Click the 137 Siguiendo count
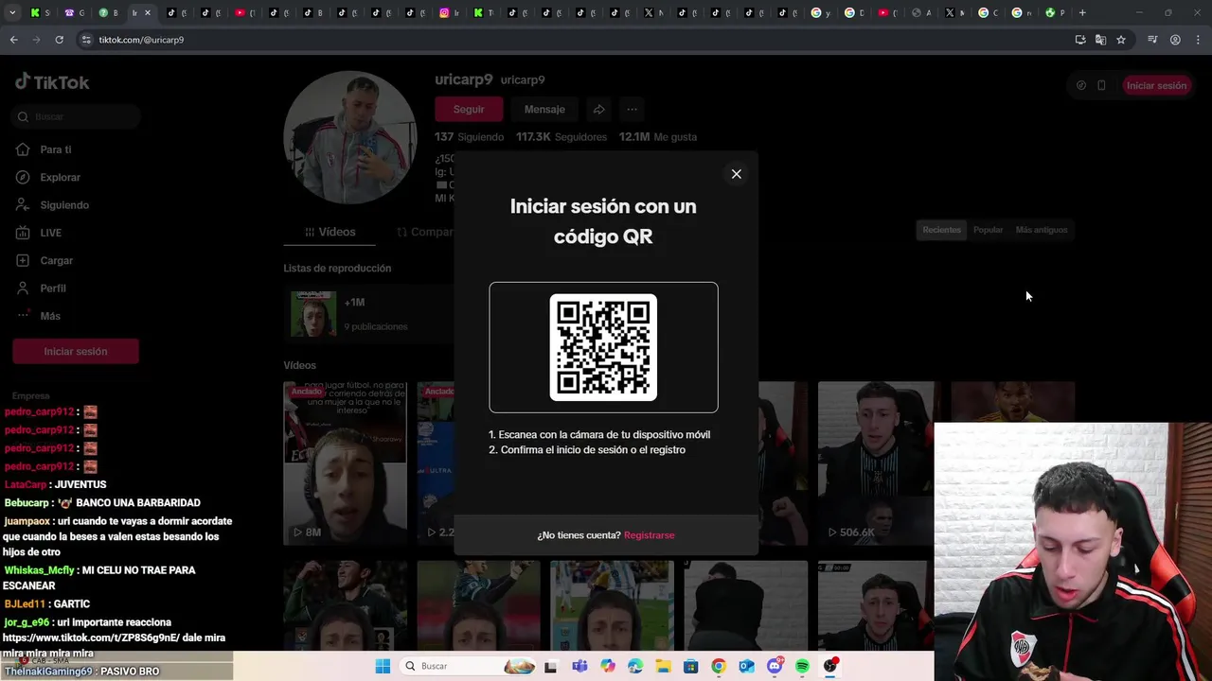Viewport: 1212px width, 681px height. [470, 137]
